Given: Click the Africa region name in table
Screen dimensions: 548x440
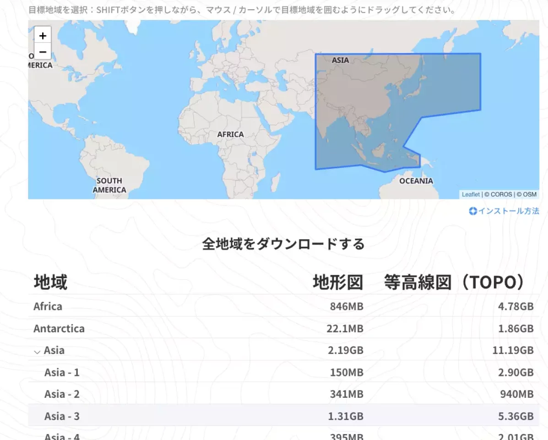Looking at the screenshot, I should pos(48,306).
